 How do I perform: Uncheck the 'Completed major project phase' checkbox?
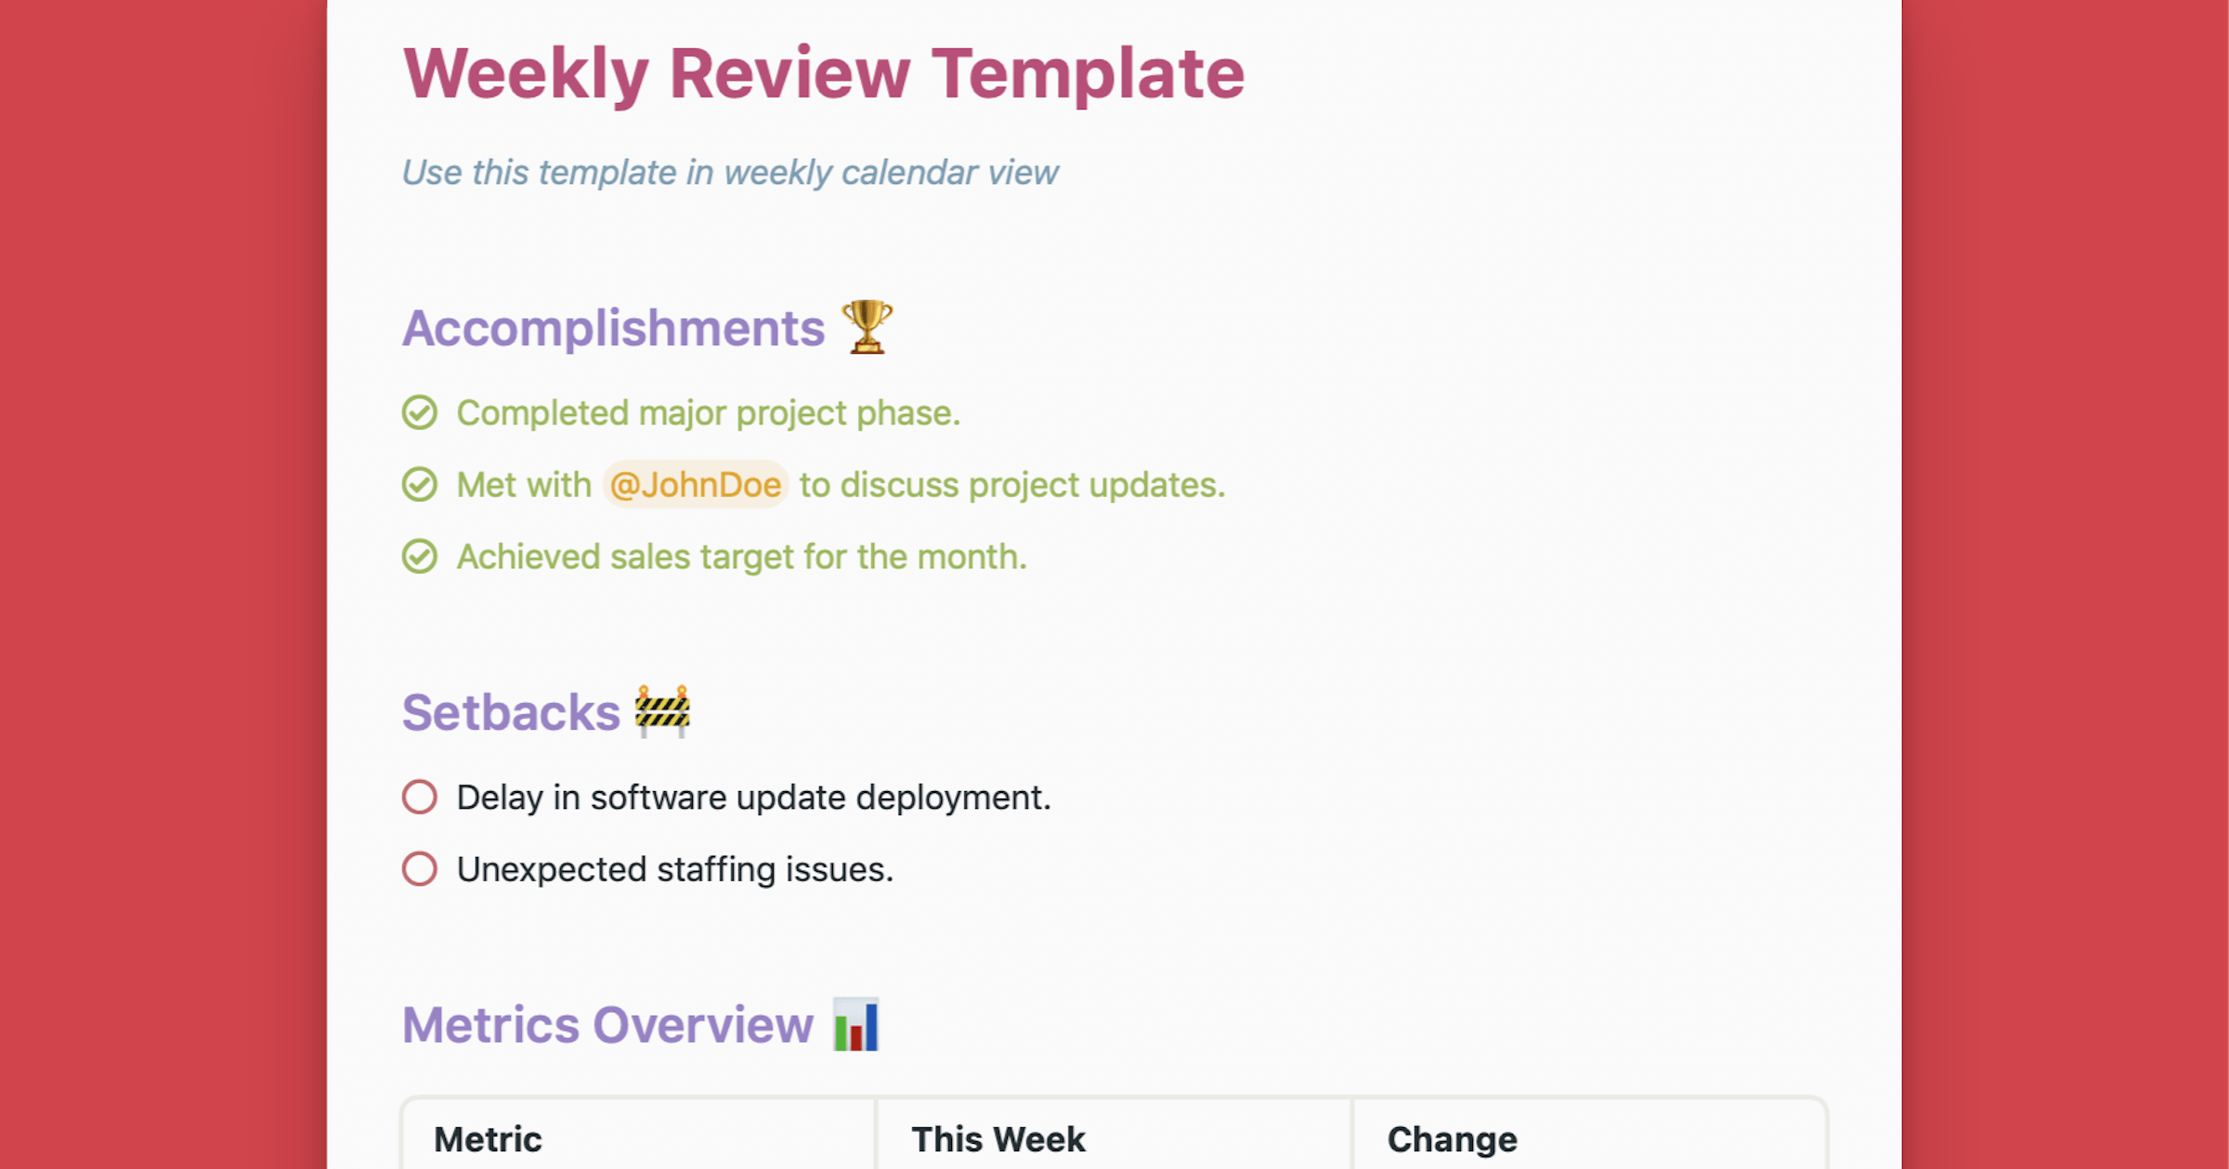[x=420, y=412]
